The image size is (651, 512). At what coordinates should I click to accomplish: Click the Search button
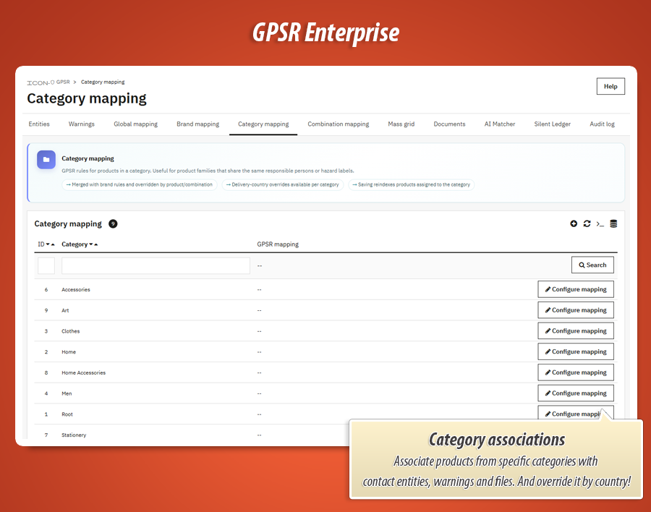click(592, 265)
